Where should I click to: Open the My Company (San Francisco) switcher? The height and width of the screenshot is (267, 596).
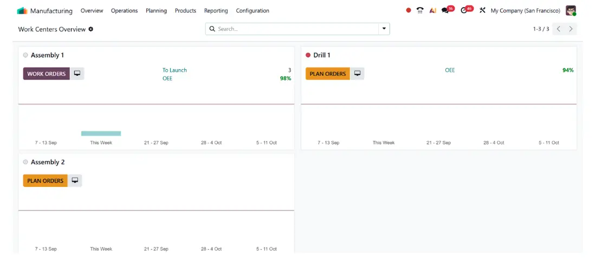[x=526, y=11]
